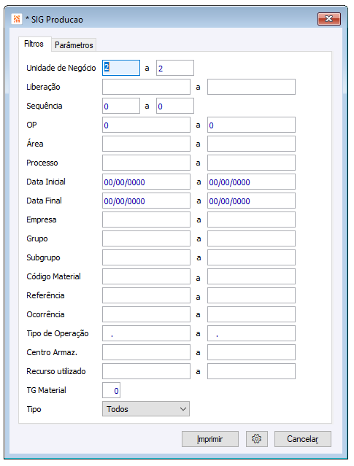Select the Filtros tab
The width and height of the screenshot is (354, 466).
click(x=34, y=44)
